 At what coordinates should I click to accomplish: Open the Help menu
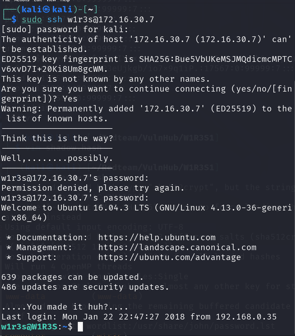tap(65, 1)
